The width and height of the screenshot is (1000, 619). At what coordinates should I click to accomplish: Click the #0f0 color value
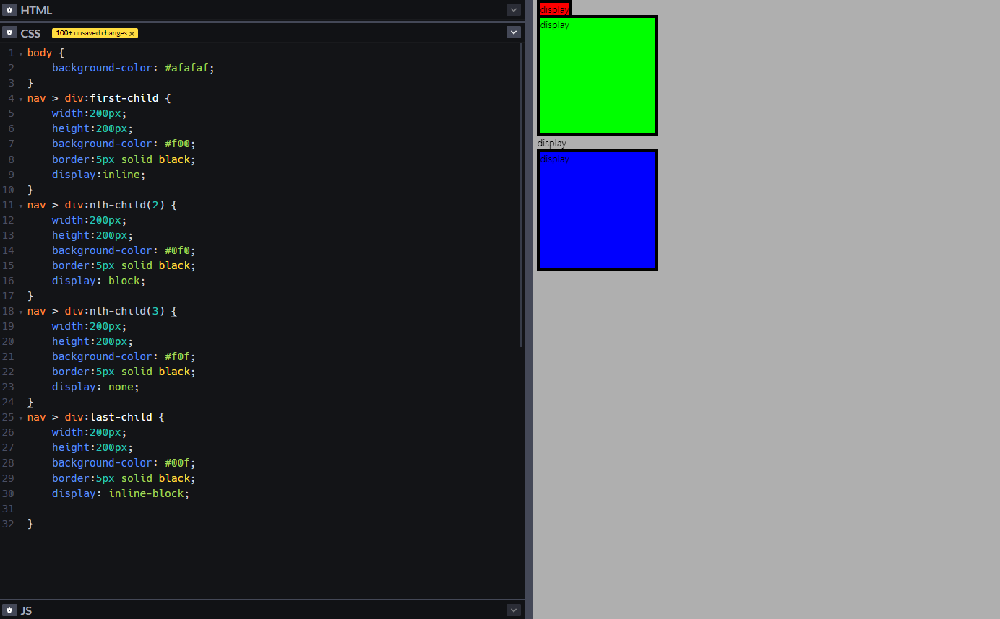click(x=177, y=250)
